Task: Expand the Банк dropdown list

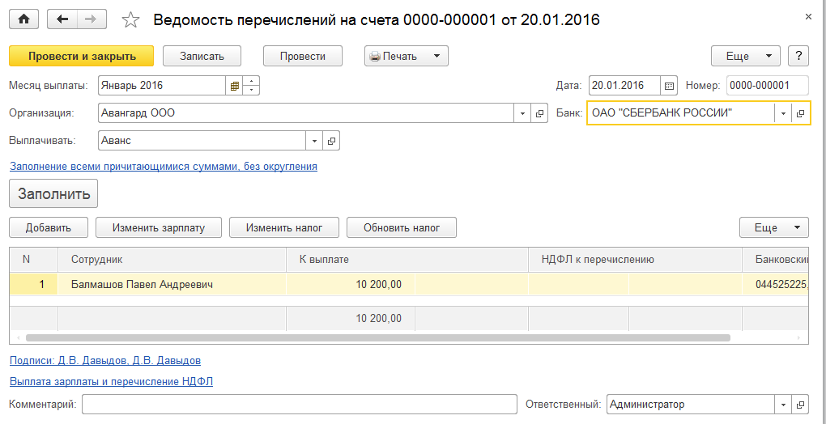Action: 783,113
